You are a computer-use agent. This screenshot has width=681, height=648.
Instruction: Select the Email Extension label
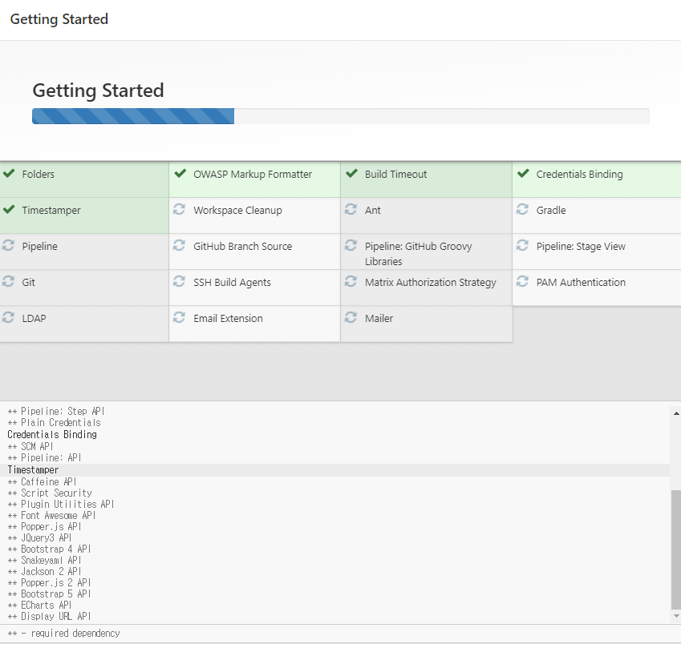(x=228, y=318)
